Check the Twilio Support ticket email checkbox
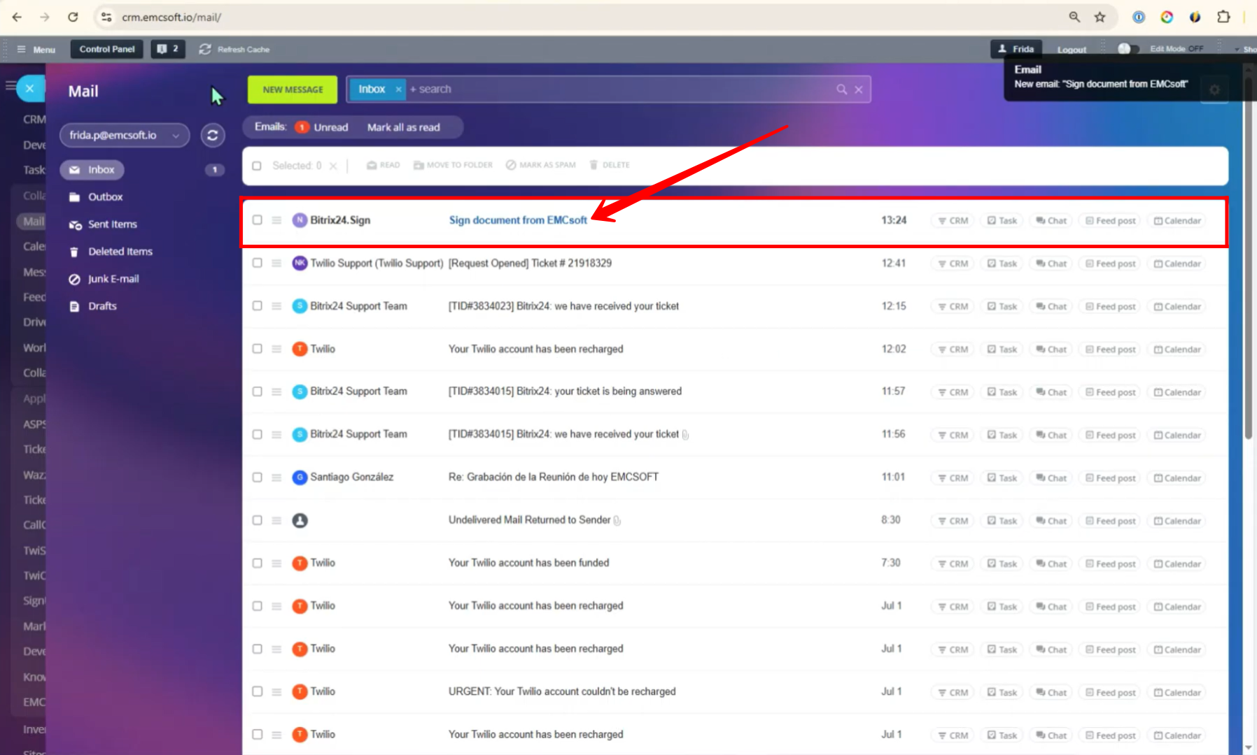This screenshot has height=755, width=1257. [257, 263]
